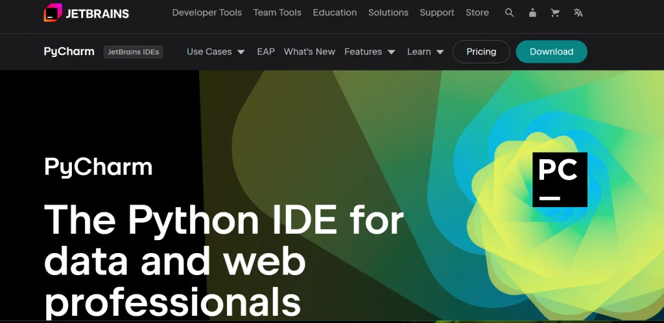Image resolution: width=664 pixels, height=323 pixels.
Task: Open site search with the magnifier icon
Action: point(509,13)
